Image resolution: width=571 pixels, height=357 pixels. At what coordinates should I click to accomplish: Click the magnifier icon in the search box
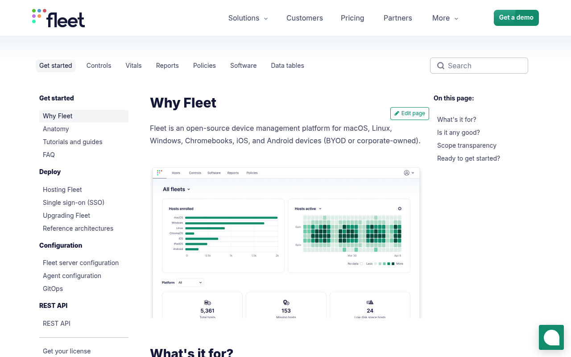pyautogui.click(x=441, y=66)
